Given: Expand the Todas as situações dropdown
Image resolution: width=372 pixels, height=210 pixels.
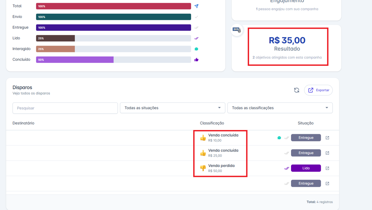Looking at the screenshot, I should pos(172,108).
